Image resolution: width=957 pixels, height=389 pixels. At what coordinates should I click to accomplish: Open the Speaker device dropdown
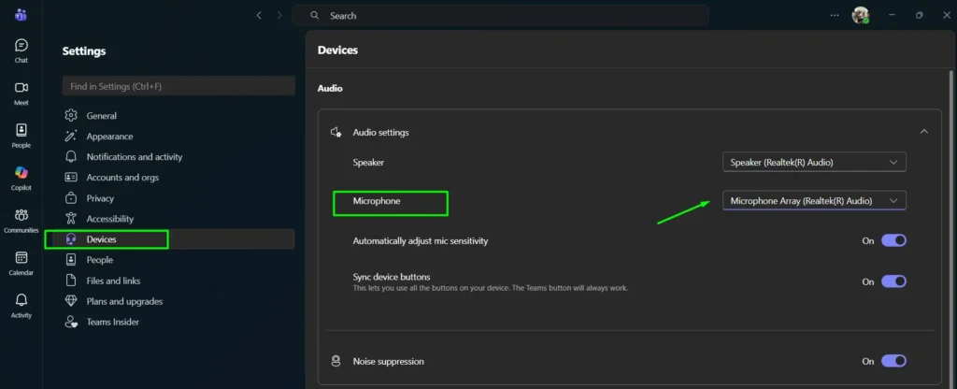coord(814,162)
